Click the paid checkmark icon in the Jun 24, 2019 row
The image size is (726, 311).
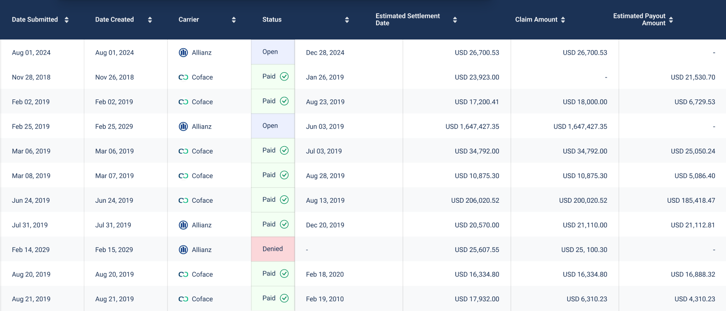click(284, 199)
